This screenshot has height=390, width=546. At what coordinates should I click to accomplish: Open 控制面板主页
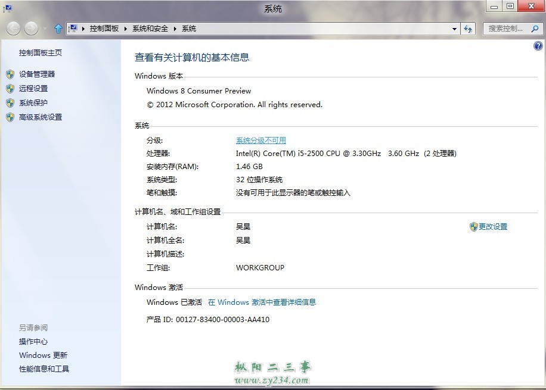(x=41, y=53)
